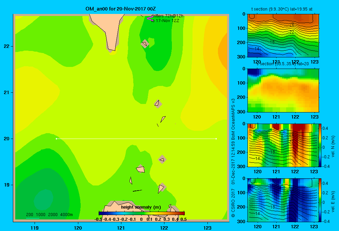Click longitude 122 label on main map axis
339x231 pixels.
(164, 228)
